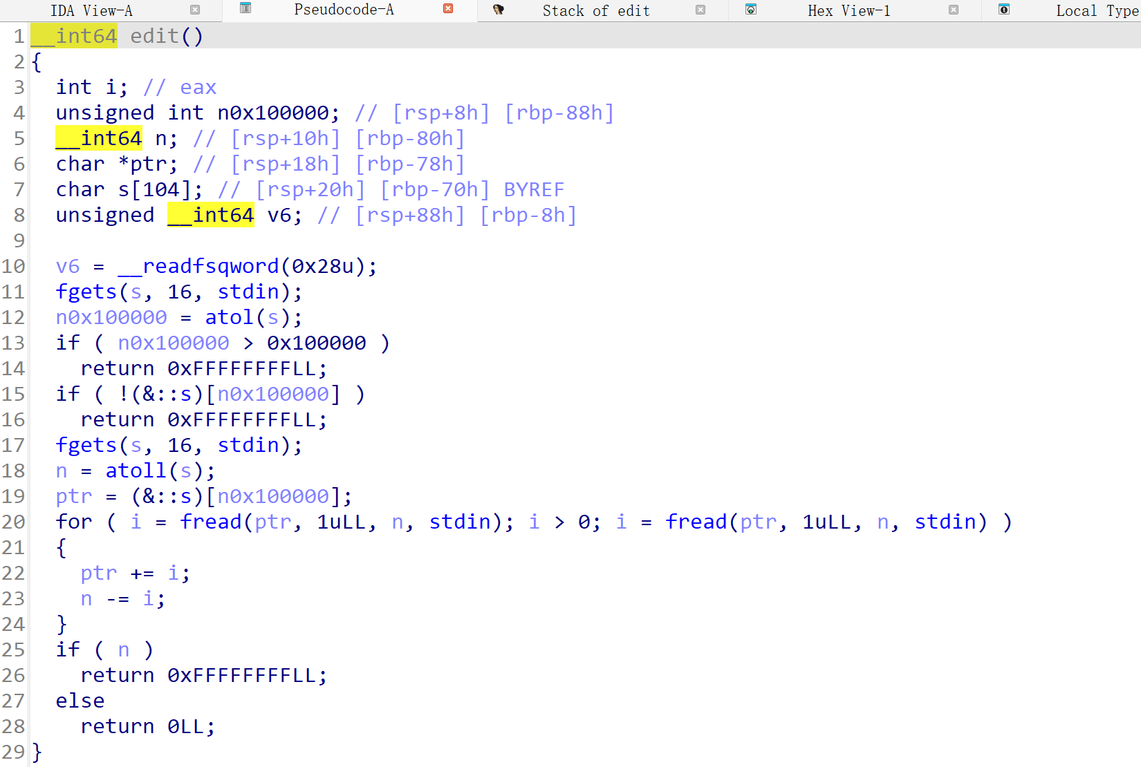Screen dimensions: 1141x767
Task: Click the char *ptr declaration
Action: tap(117, 164)
